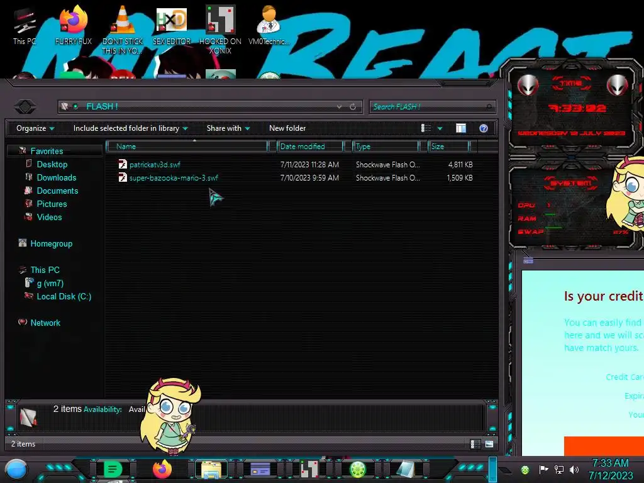Image resolution: width=644 pixels, height=483 pixels.
Task: Select patrickatv3d.swf file
Action: [155, 165]
